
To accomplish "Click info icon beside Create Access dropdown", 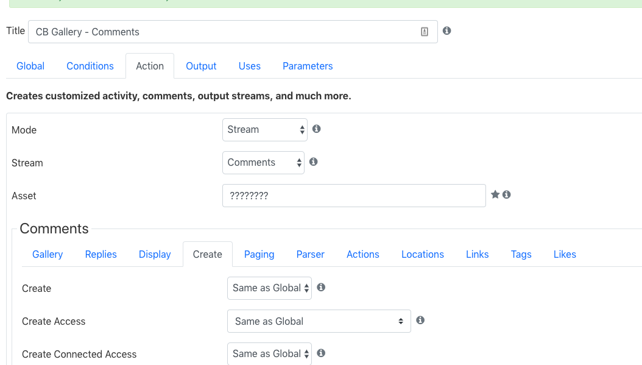I will [x=420, y=321].
